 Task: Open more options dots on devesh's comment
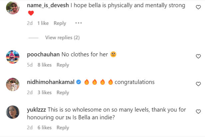coord(78,23)
